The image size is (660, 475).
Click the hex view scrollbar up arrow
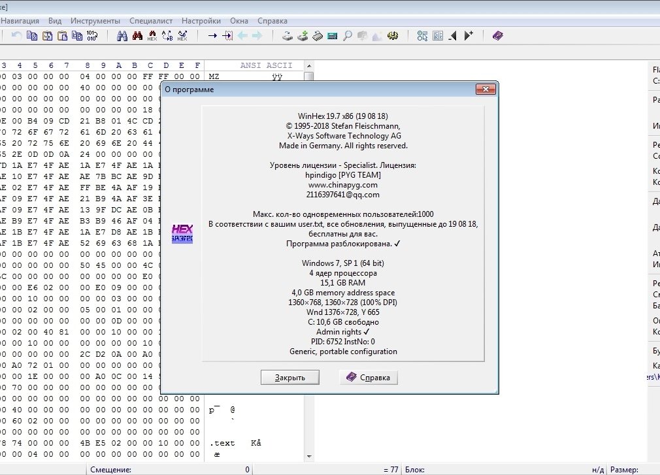tap(309, 66)
